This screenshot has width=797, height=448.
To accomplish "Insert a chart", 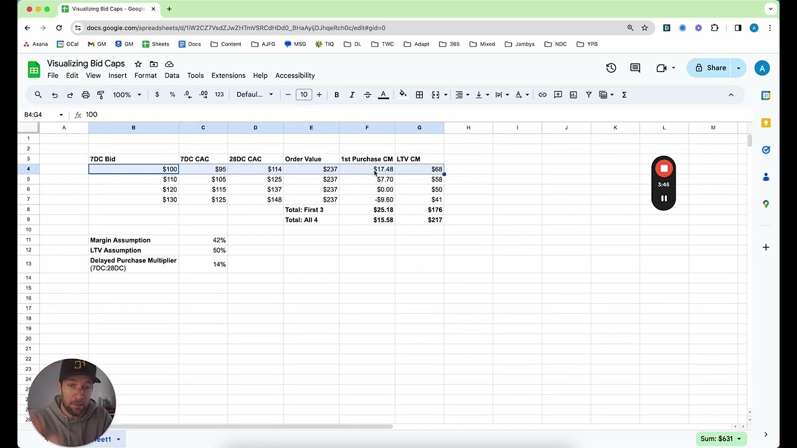I will (x=573, y=95).
